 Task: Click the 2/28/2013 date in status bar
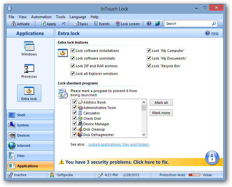click(131, 175)
